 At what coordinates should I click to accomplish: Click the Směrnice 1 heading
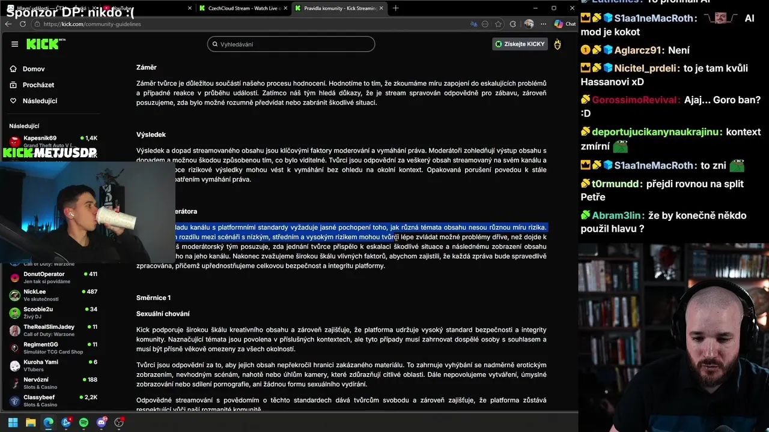click(153, 298)
